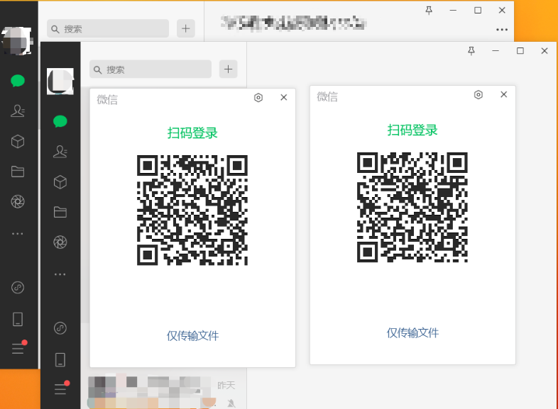Open Moments shutter icon in back window sidebar
Image resolution: width=558 pixels, height=409 pixels.
18,202
